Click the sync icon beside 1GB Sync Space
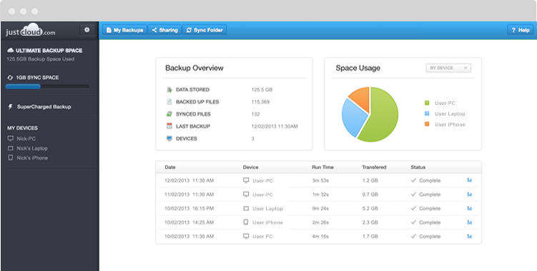Screen dimensions: 537x271 [10, 78]
